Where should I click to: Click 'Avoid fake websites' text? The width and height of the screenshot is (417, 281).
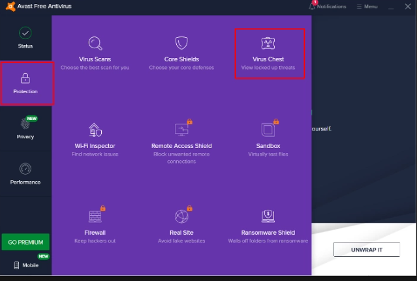pyautogui.click(x=181, y=241)
